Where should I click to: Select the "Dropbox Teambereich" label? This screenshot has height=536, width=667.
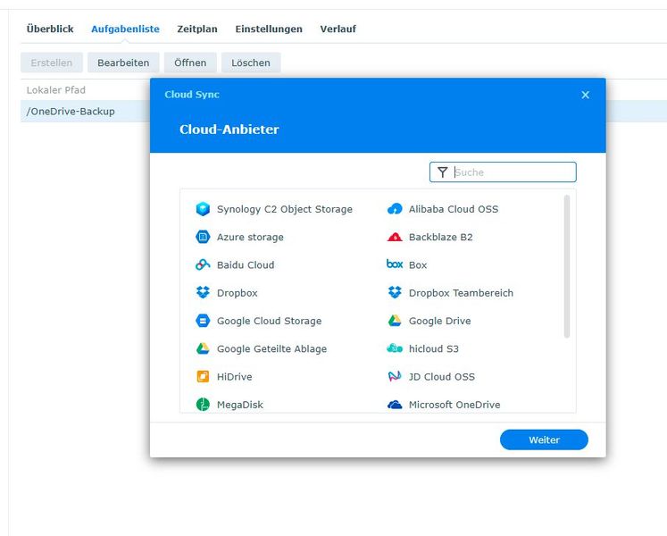[x=461, y=293]
